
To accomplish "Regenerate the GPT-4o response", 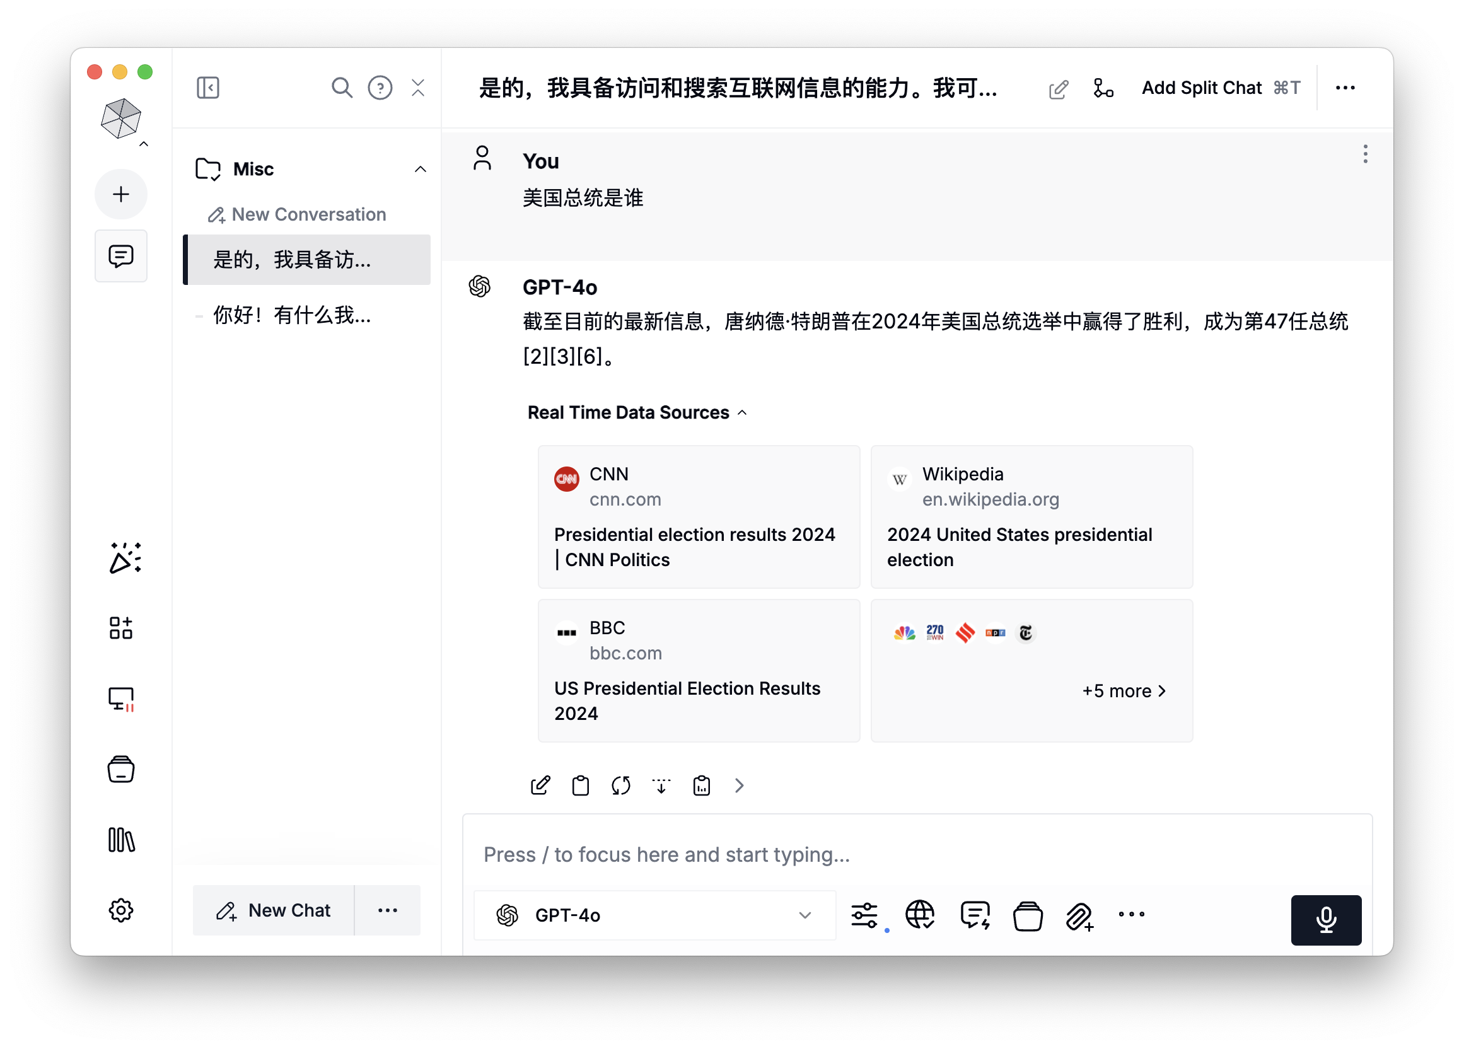I will [620, 785].
